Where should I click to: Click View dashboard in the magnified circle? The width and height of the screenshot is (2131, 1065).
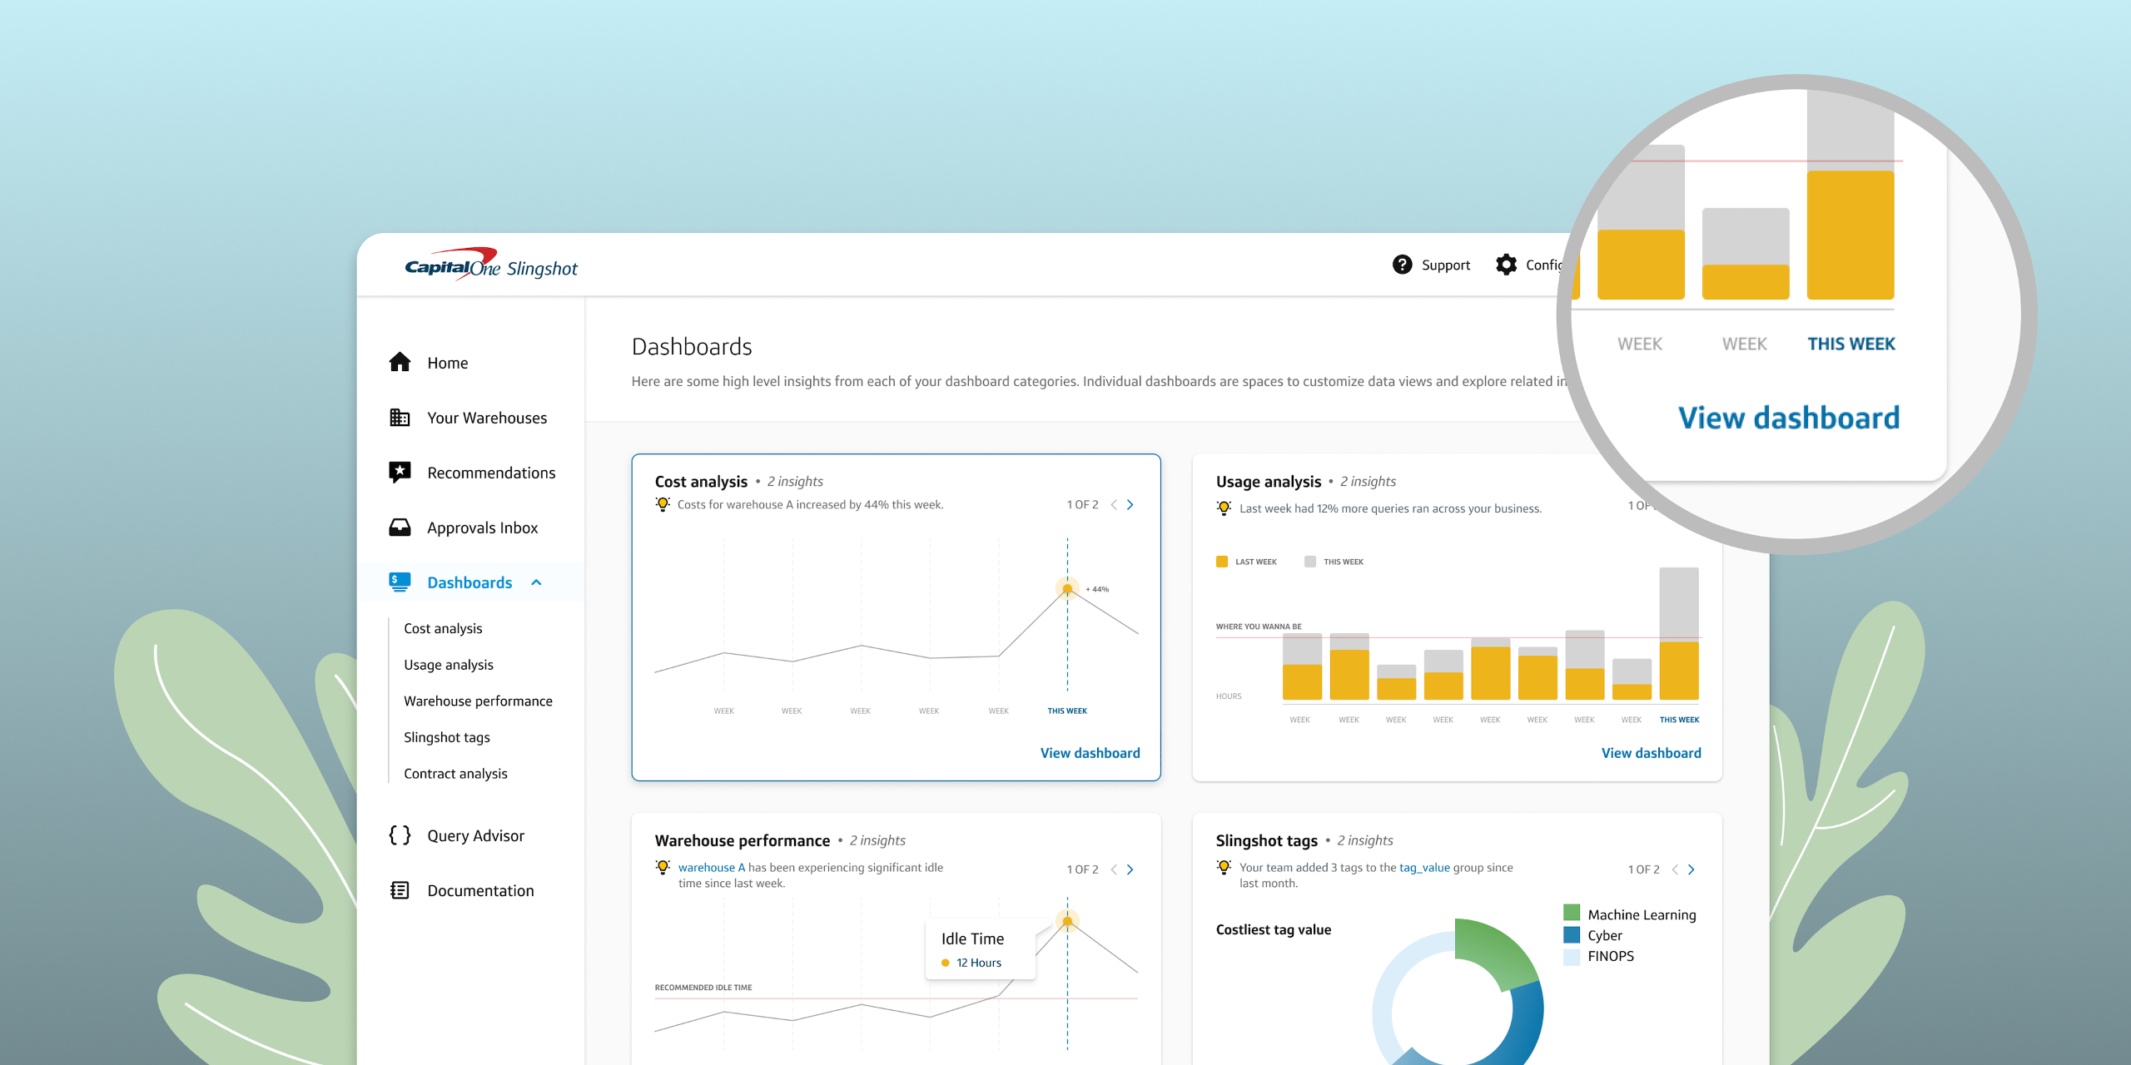(x=1789, y=418)
